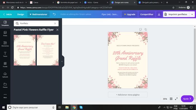Click Adicionar nova página button

[x=128, y=95]
